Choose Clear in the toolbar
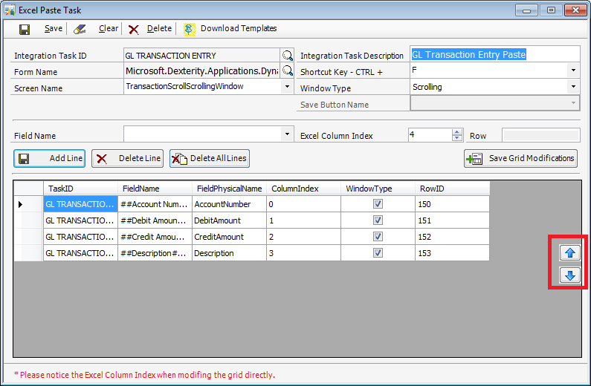Screen dimensions: 591x386 coord(109,29)
